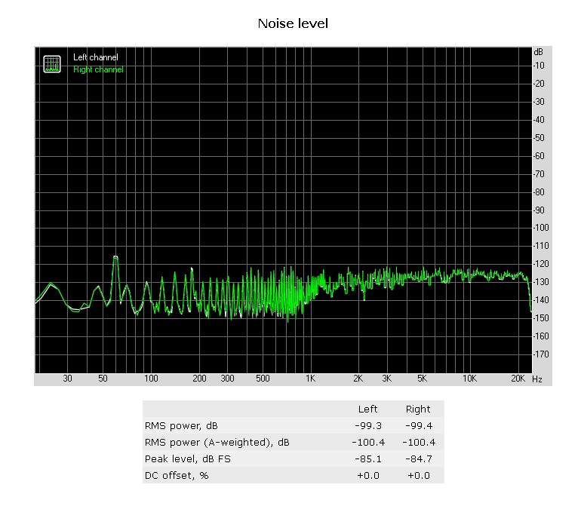Click the Noise level heading
The height and width of the screenshot is (506, 581).
[x=293, y=23]
